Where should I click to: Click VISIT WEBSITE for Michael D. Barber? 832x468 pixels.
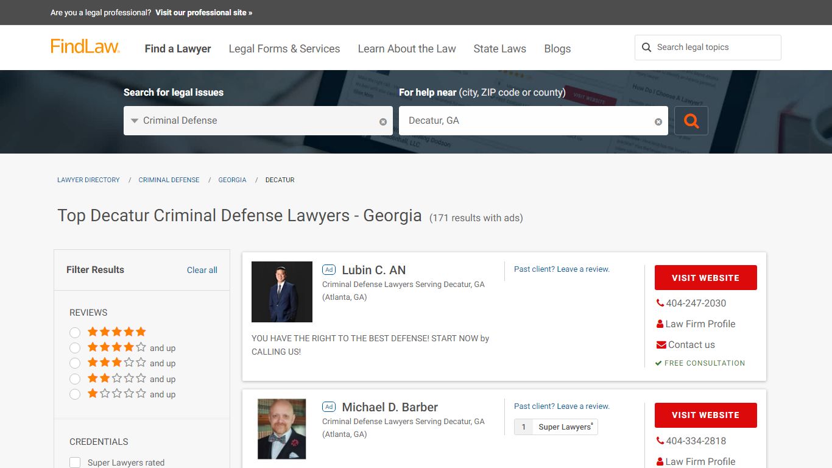click(706, 415)
